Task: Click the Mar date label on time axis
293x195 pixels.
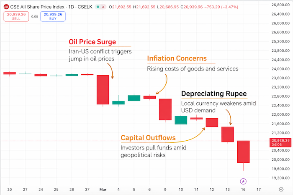Action: coord(103,189)
